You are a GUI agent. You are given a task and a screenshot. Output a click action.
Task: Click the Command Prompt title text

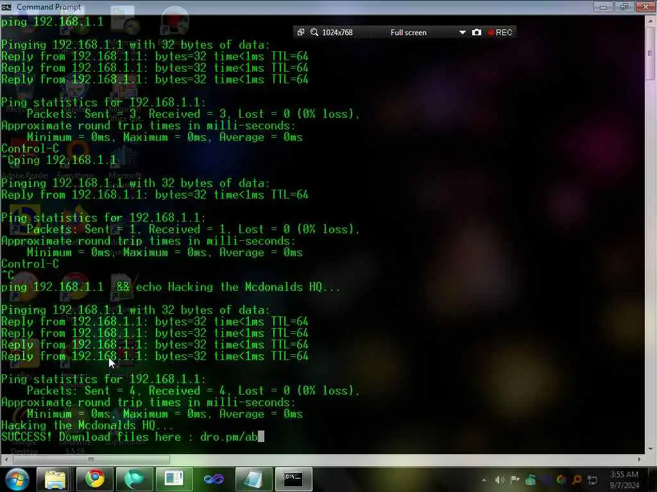click(49, 6)
